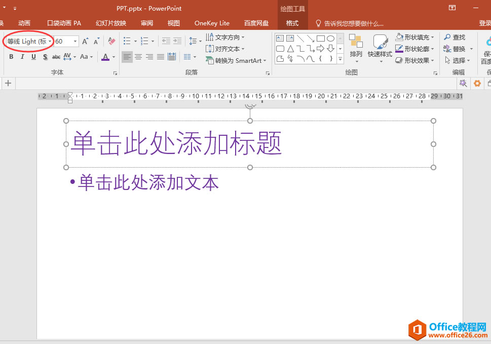Align text left
The image size is (491, 344).
tap(127, 57)
